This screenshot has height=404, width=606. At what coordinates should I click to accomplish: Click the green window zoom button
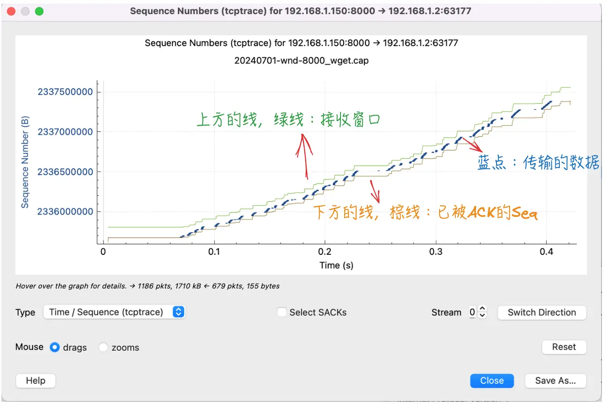(x=39, y=11)
